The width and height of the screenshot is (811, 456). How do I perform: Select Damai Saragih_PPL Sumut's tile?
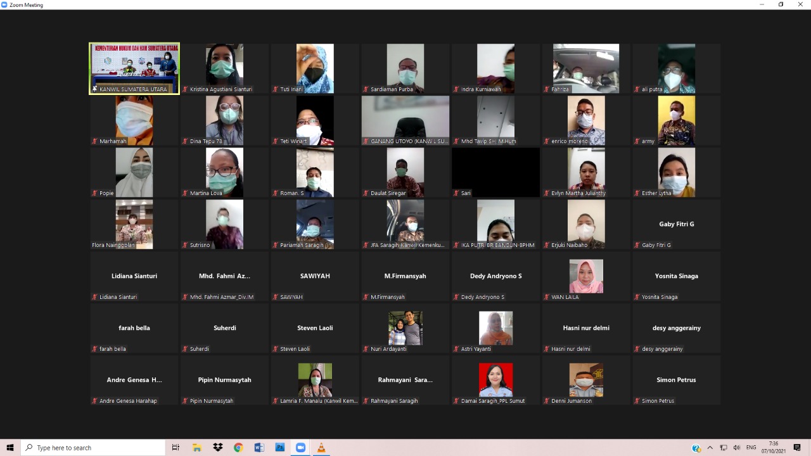tap(495, 380)
